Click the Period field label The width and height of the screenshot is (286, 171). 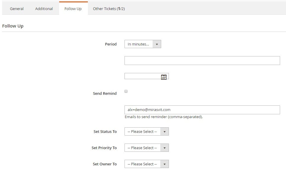[x=111, y=44]
